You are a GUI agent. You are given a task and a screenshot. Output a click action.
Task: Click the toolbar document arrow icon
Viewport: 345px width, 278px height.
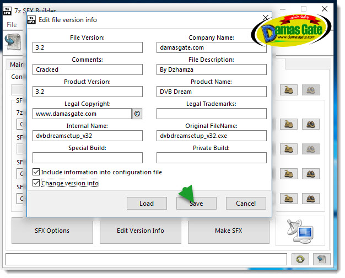coord(13,41)
